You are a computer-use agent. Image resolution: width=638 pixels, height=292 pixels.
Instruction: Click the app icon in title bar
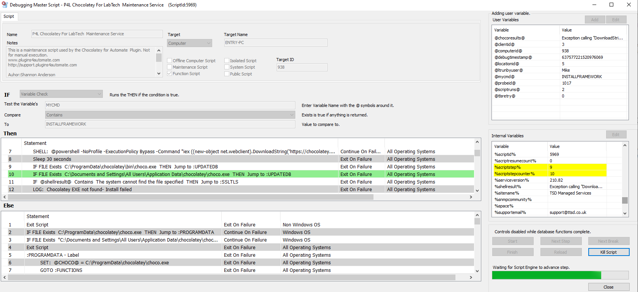point(5,5)
